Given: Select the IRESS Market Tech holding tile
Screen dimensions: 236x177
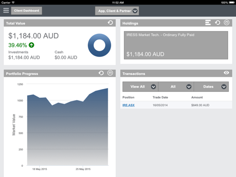Looking at the screenshot, I should pyautogui.click(x=176, y=45).
